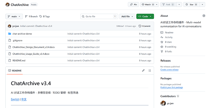This screenshot has height=108, width=207.
Task: Click the star icon beside 0 stars
Action: click(x=162, y=42)
